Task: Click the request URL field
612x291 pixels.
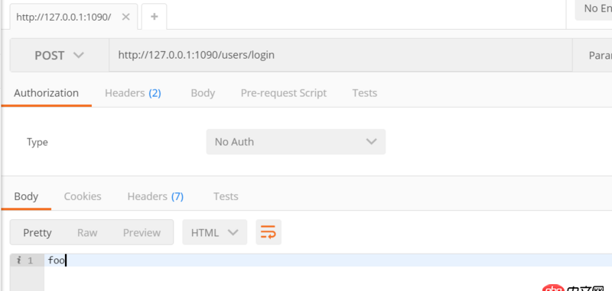Action: pos(340,55)
